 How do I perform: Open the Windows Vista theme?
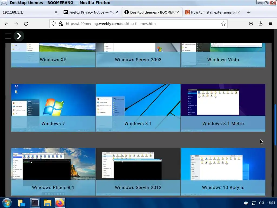tap(223, 55)
